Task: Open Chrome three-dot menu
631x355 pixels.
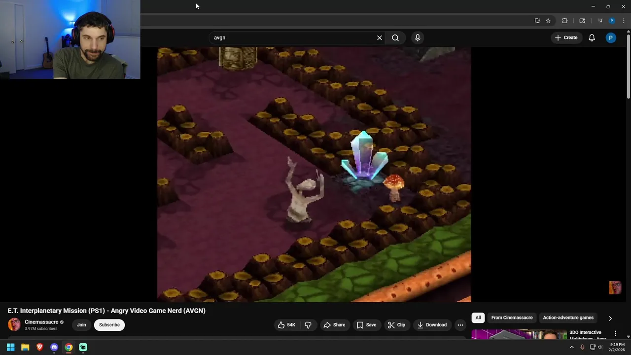Action: click(x=624, y=21)
